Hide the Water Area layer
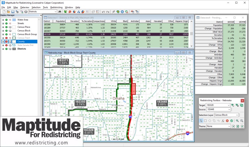Screen dimensions: 249x147 6,20
